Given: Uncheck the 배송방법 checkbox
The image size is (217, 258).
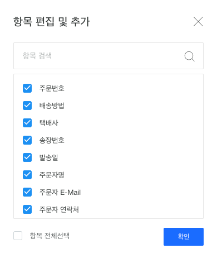Looking at the screenshot, I should point(27,106).
